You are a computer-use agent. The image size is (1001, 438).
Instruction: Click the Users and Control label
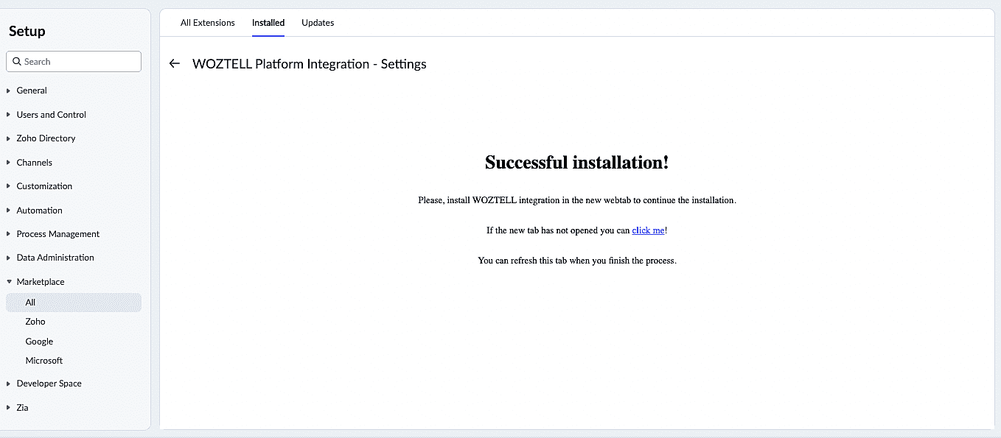pos(52,115)
